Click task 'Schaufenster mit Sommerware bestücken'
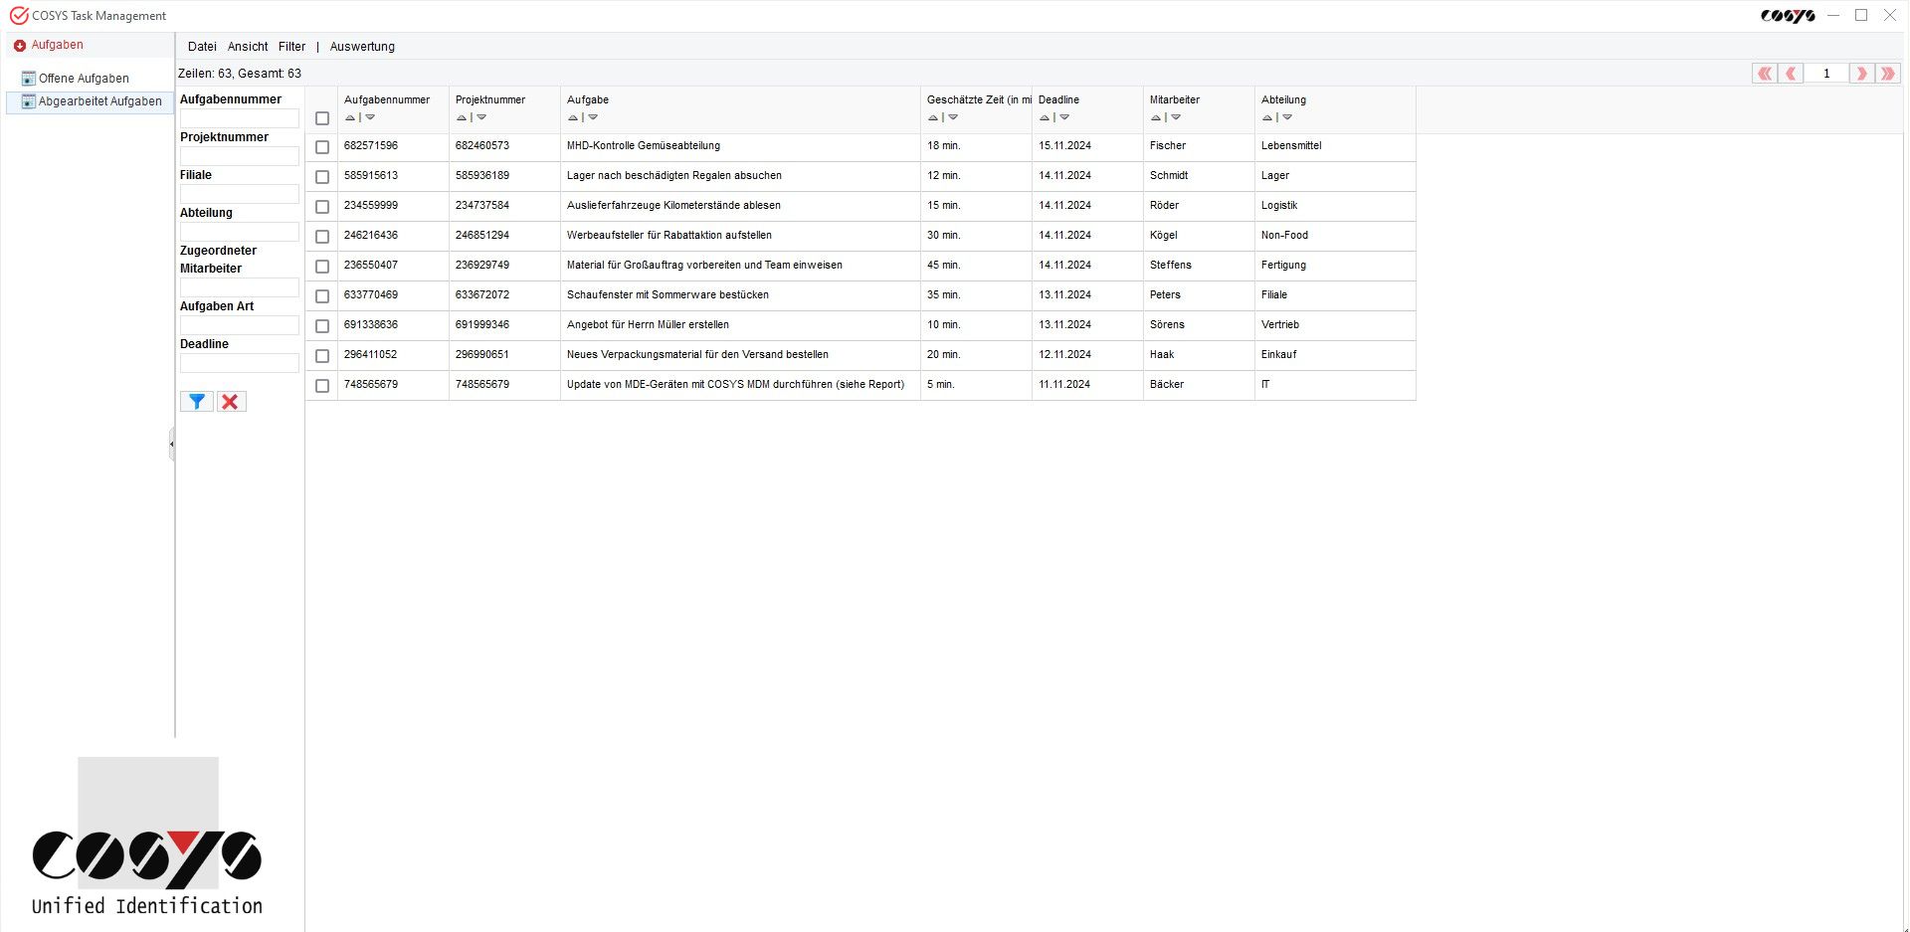 tap(668, 295)
